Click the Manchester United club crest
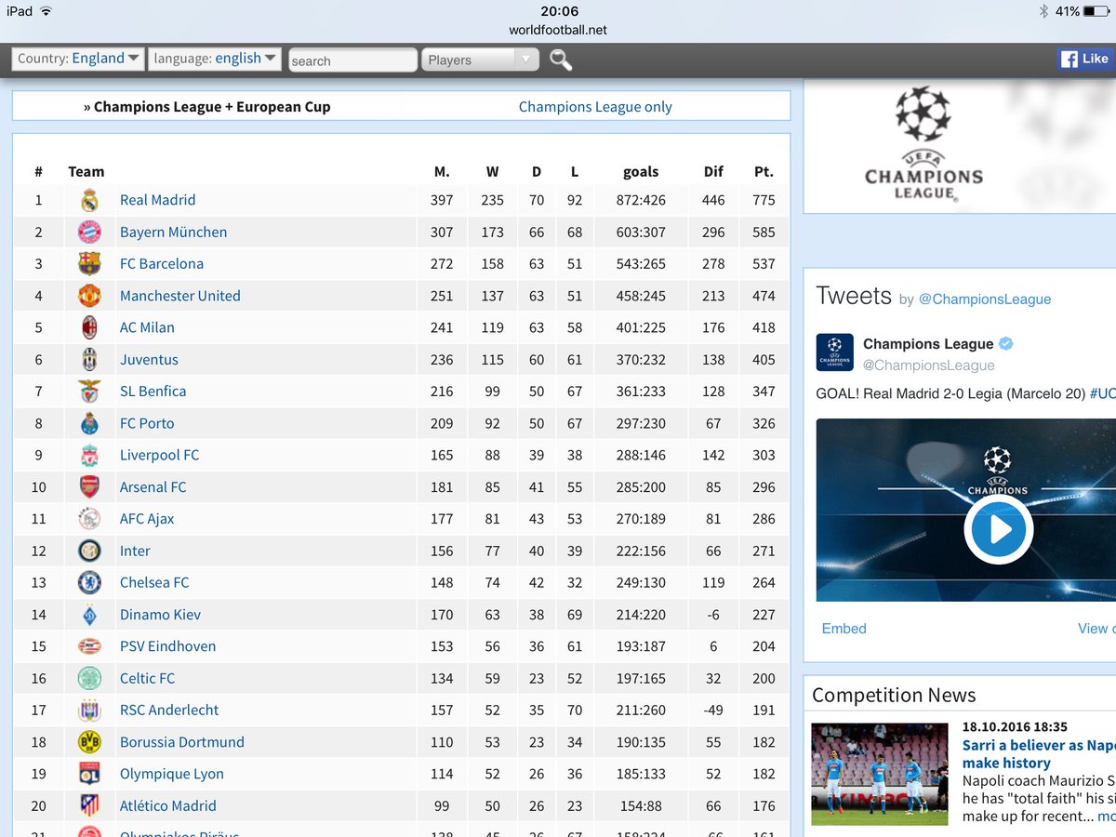This screenshot has width=1116, height=837. [x=89, y=296]
